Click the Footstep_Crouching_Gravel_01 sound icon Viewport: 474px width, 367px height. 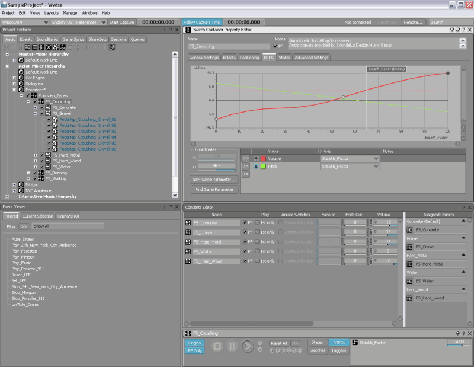pyautogui.click(x=55, y=119)
